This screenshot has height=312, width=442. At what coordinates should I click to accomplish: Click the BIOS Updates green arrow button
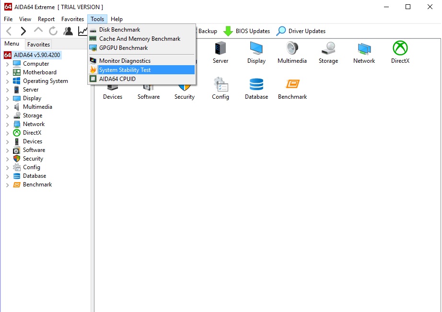click(246, 31)
